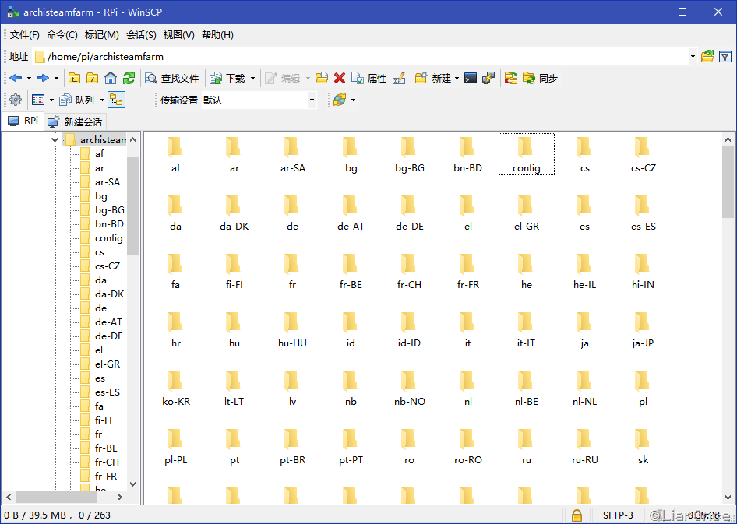Viewport: 737px width, 524px height.
Task: Open the address path history dropdown
Action: click(x=693, y=56)
